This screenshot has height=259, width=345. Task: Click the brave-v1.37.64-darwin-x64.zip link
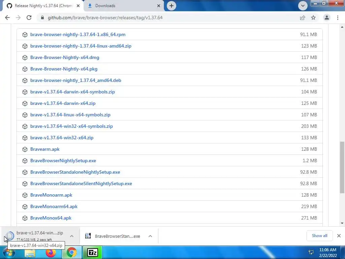pyautogui.click(x=63, y=103)
